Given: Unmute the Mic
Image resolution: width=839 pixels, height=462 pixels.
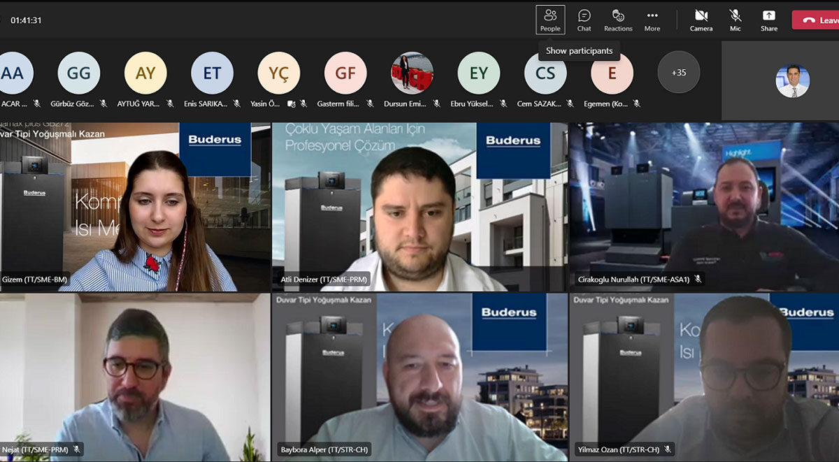Looking at the screenshot, I should (x=736, y=20).
